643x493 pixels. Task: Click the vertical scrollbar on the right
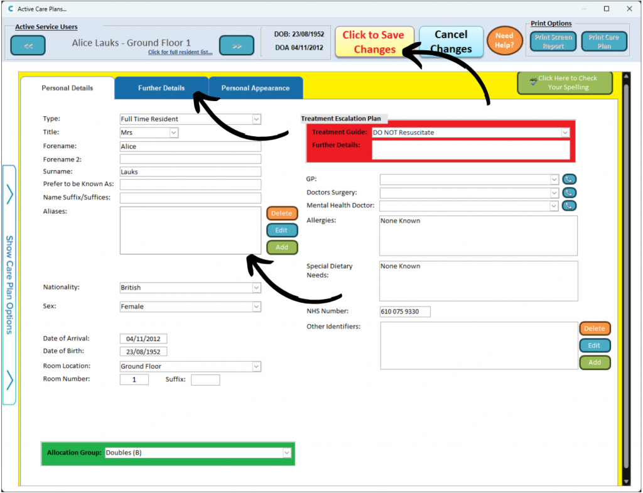[625, 276]
